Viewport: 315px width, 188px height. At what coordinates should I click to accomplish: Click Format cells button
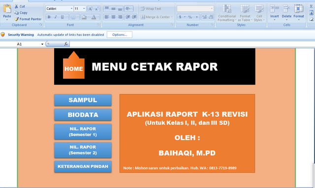click(299, 12)
